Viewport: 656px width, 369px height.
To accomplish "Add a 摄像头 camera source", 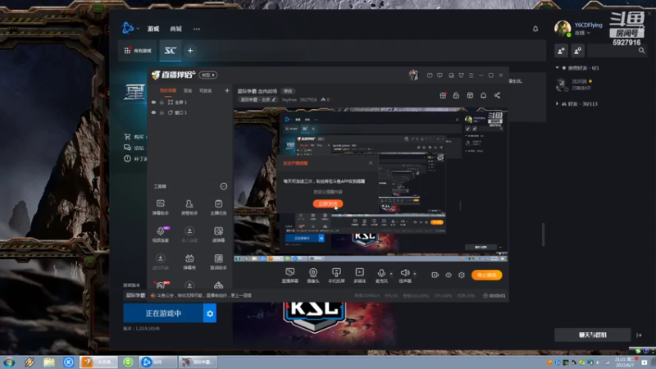I will coord(313,276).
